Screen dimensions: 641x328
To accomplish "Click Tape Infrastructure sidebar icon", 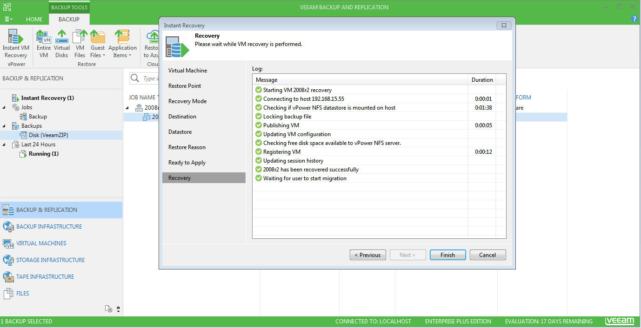I will (8, 277).
